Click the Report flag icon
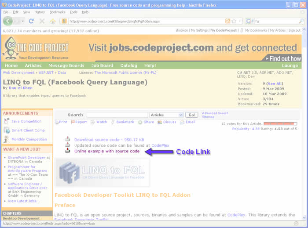The width and height of the screenshot is (308, 228). (73, 122)
